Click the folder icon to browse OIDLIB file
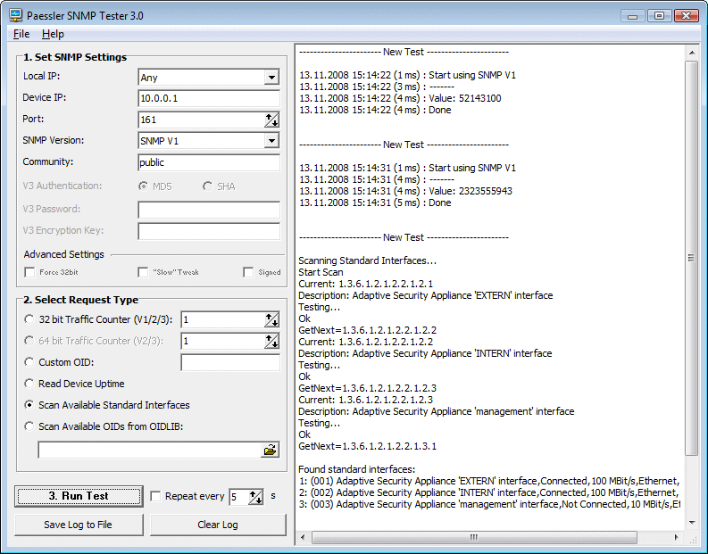 (270, 451)
